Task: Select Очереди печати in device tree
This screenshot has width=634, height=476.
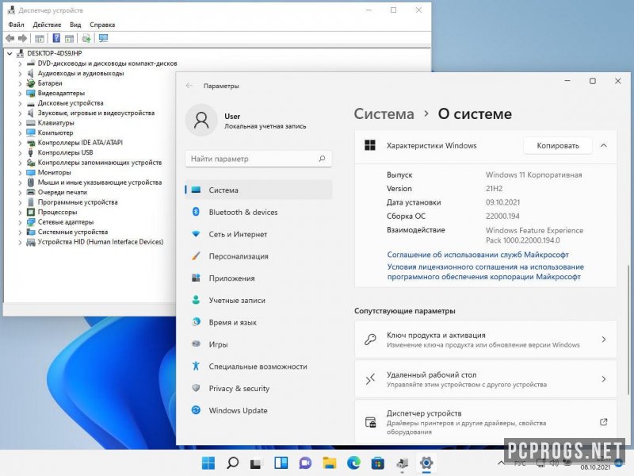Action: click(x=63, y=192)
